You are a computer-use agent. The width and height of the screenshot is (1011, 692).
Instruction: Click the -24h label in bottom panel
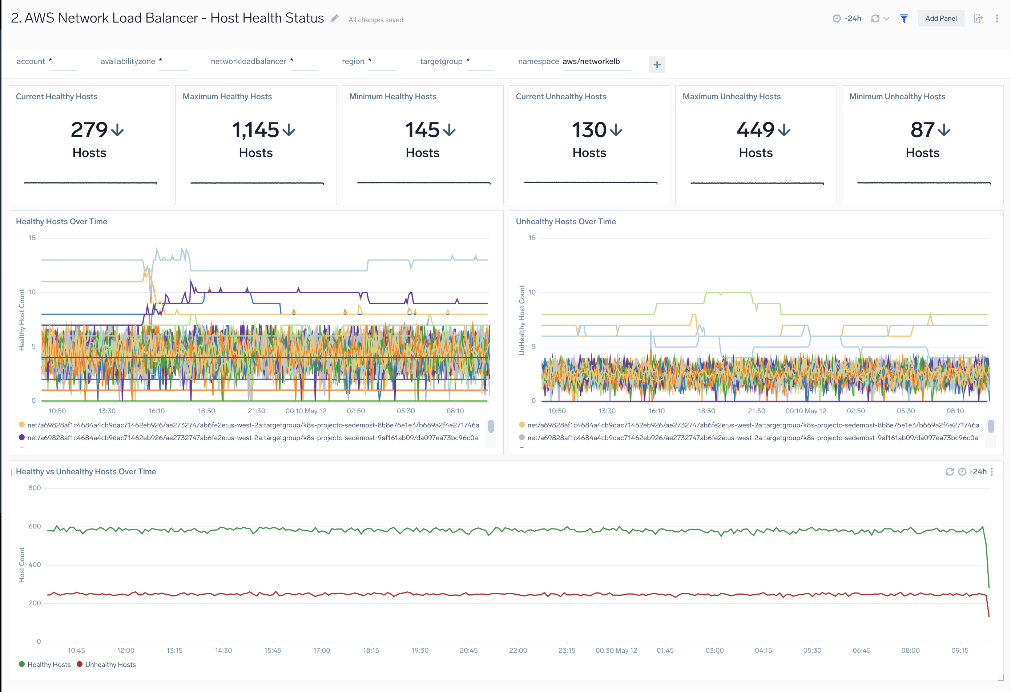(978, 471)
